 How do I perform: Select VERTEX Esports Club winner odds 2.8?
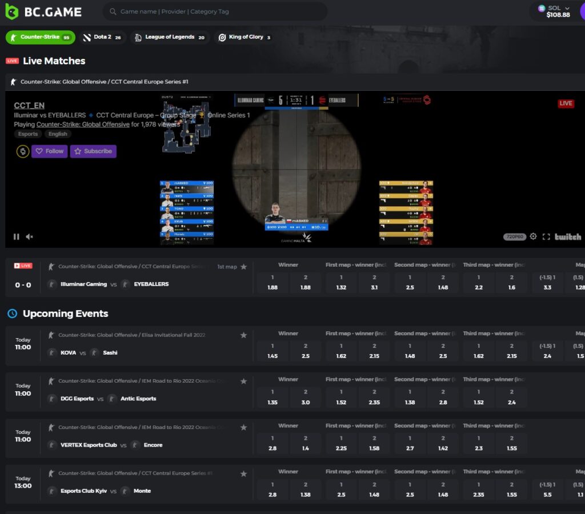tap(273, 443)
